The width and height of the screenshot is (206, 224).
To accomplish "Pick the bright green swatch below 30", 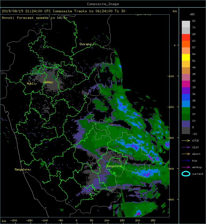I will 186,111.
